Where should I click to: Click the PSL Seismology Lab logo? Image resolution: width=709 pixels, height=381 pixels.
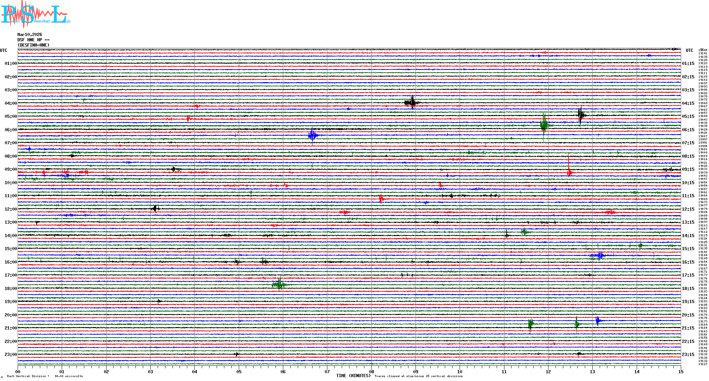click(35, 14)
